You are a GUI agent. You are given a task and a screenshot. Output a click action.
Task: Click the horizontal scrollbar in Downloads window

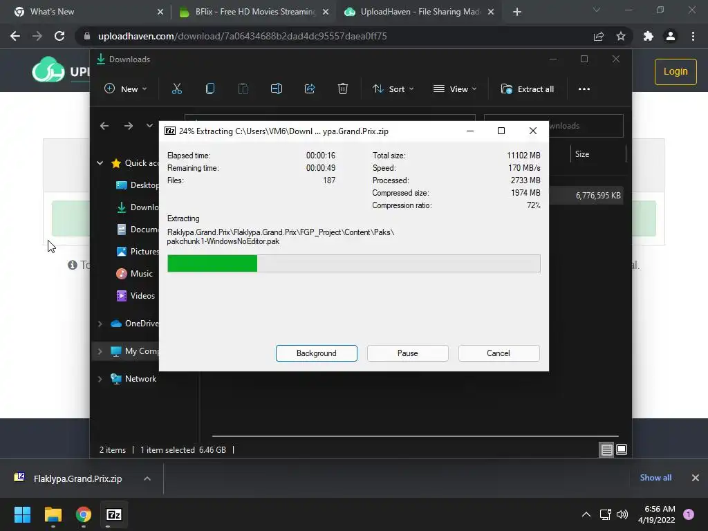pos(415,436)
